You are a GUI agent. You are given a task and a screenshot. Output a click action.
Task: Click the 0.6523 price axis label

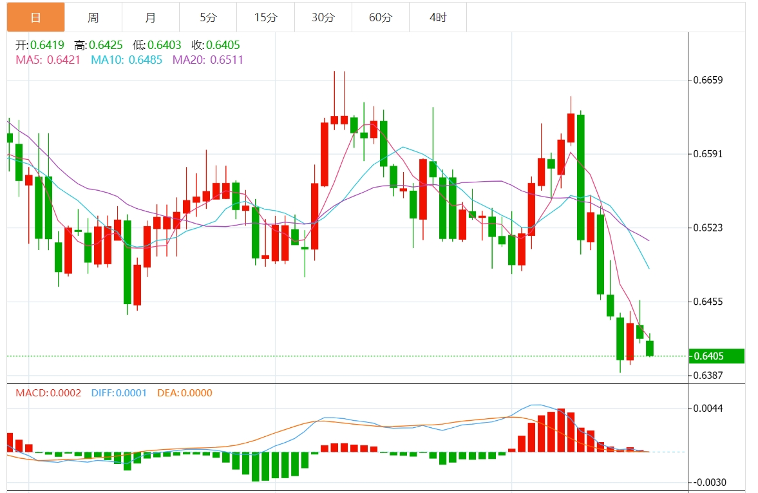click(708, 227)
